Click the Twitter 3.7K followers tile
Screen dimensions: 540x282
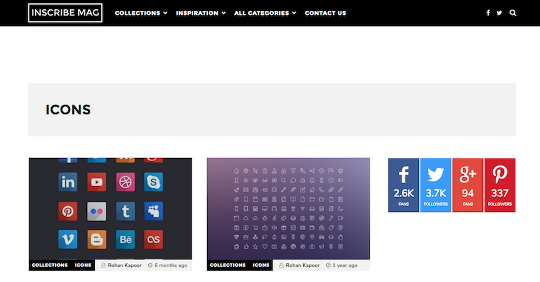click(436, 185)
